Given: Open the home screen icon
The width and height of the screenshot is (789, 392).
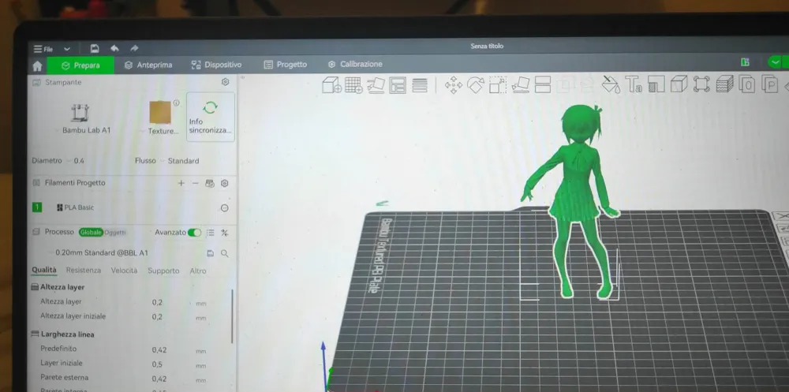Looking at the screenshot, I should click(37, 66).
